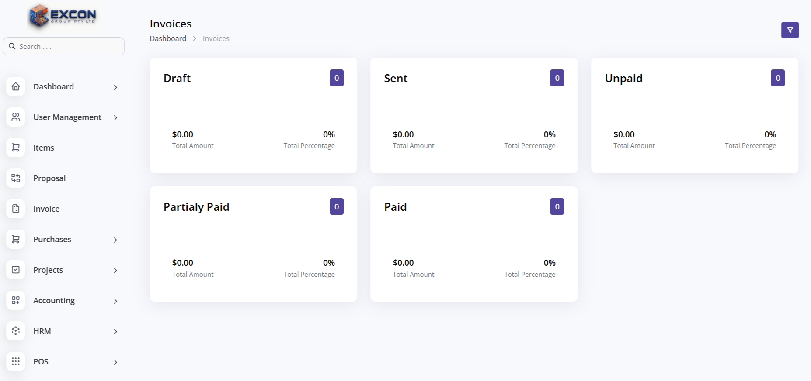Open the Proposal menu item
Viewport: 811px width, 381px height.
coord(49,178)
